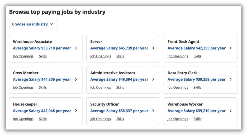This screenshot has width=247, height=137.
Task: View Skills for the Server job
Action: (x=120, y=56)
